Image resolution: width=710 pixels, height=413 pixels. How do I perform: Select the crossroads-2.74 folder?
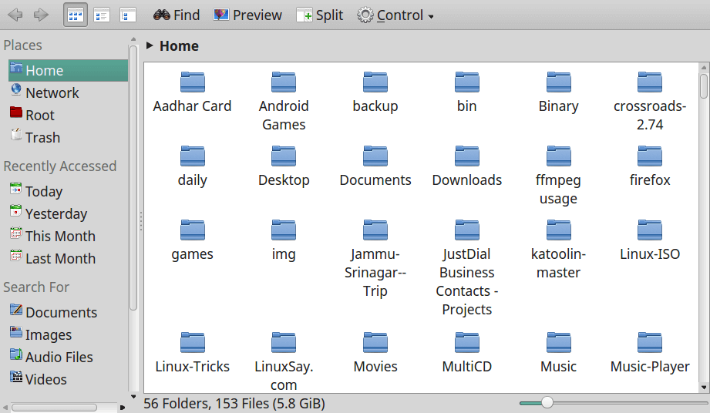pos(650,102)
